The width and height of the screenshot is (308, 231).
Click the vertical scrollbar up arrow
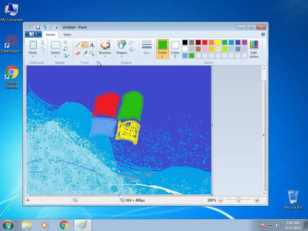(264, 68)
